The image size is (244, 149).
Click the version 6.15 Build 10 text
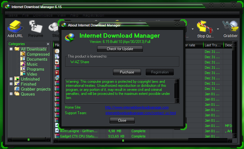point(120,42)
